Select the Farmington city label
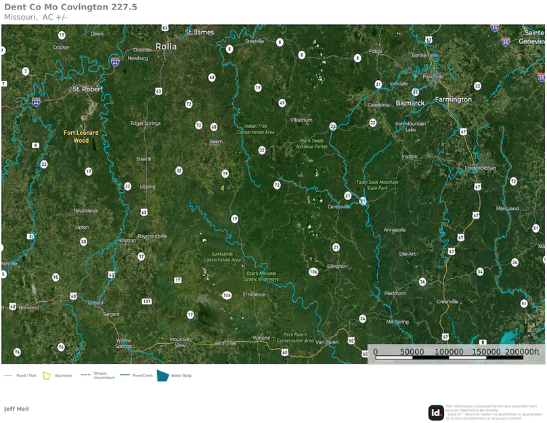547x423 pixels. point(453,99)
